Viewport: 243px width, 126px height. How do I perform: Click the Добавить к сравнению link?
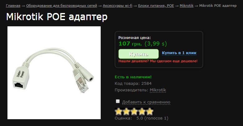pyautogui.click(x=146, y=102)
